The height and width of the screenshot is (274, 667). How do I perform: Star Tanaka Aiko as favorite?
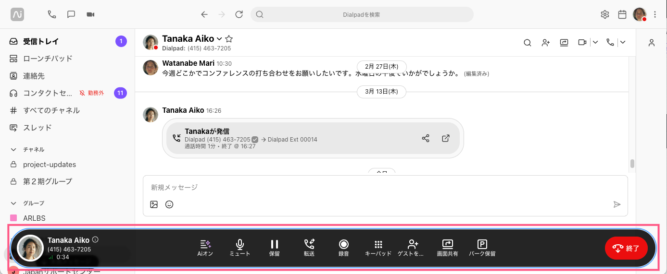[x=229, y=39]
